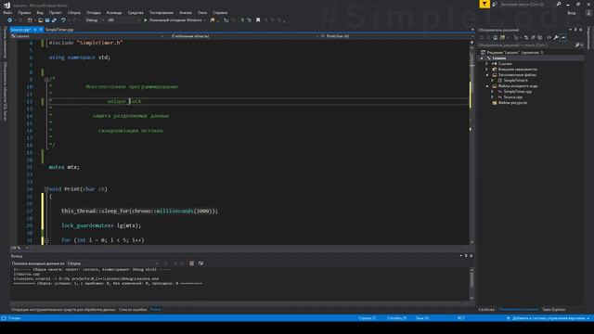Screen dimensions: 594x334
Task: Click the Navigate Backward round toolbar icon
Action: click(x=10, y=20)
